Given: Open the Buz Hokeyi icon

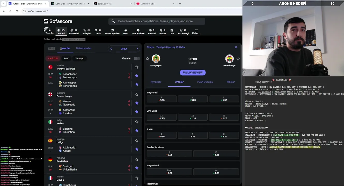Looking at the screenshot, I should pos(183,32).
